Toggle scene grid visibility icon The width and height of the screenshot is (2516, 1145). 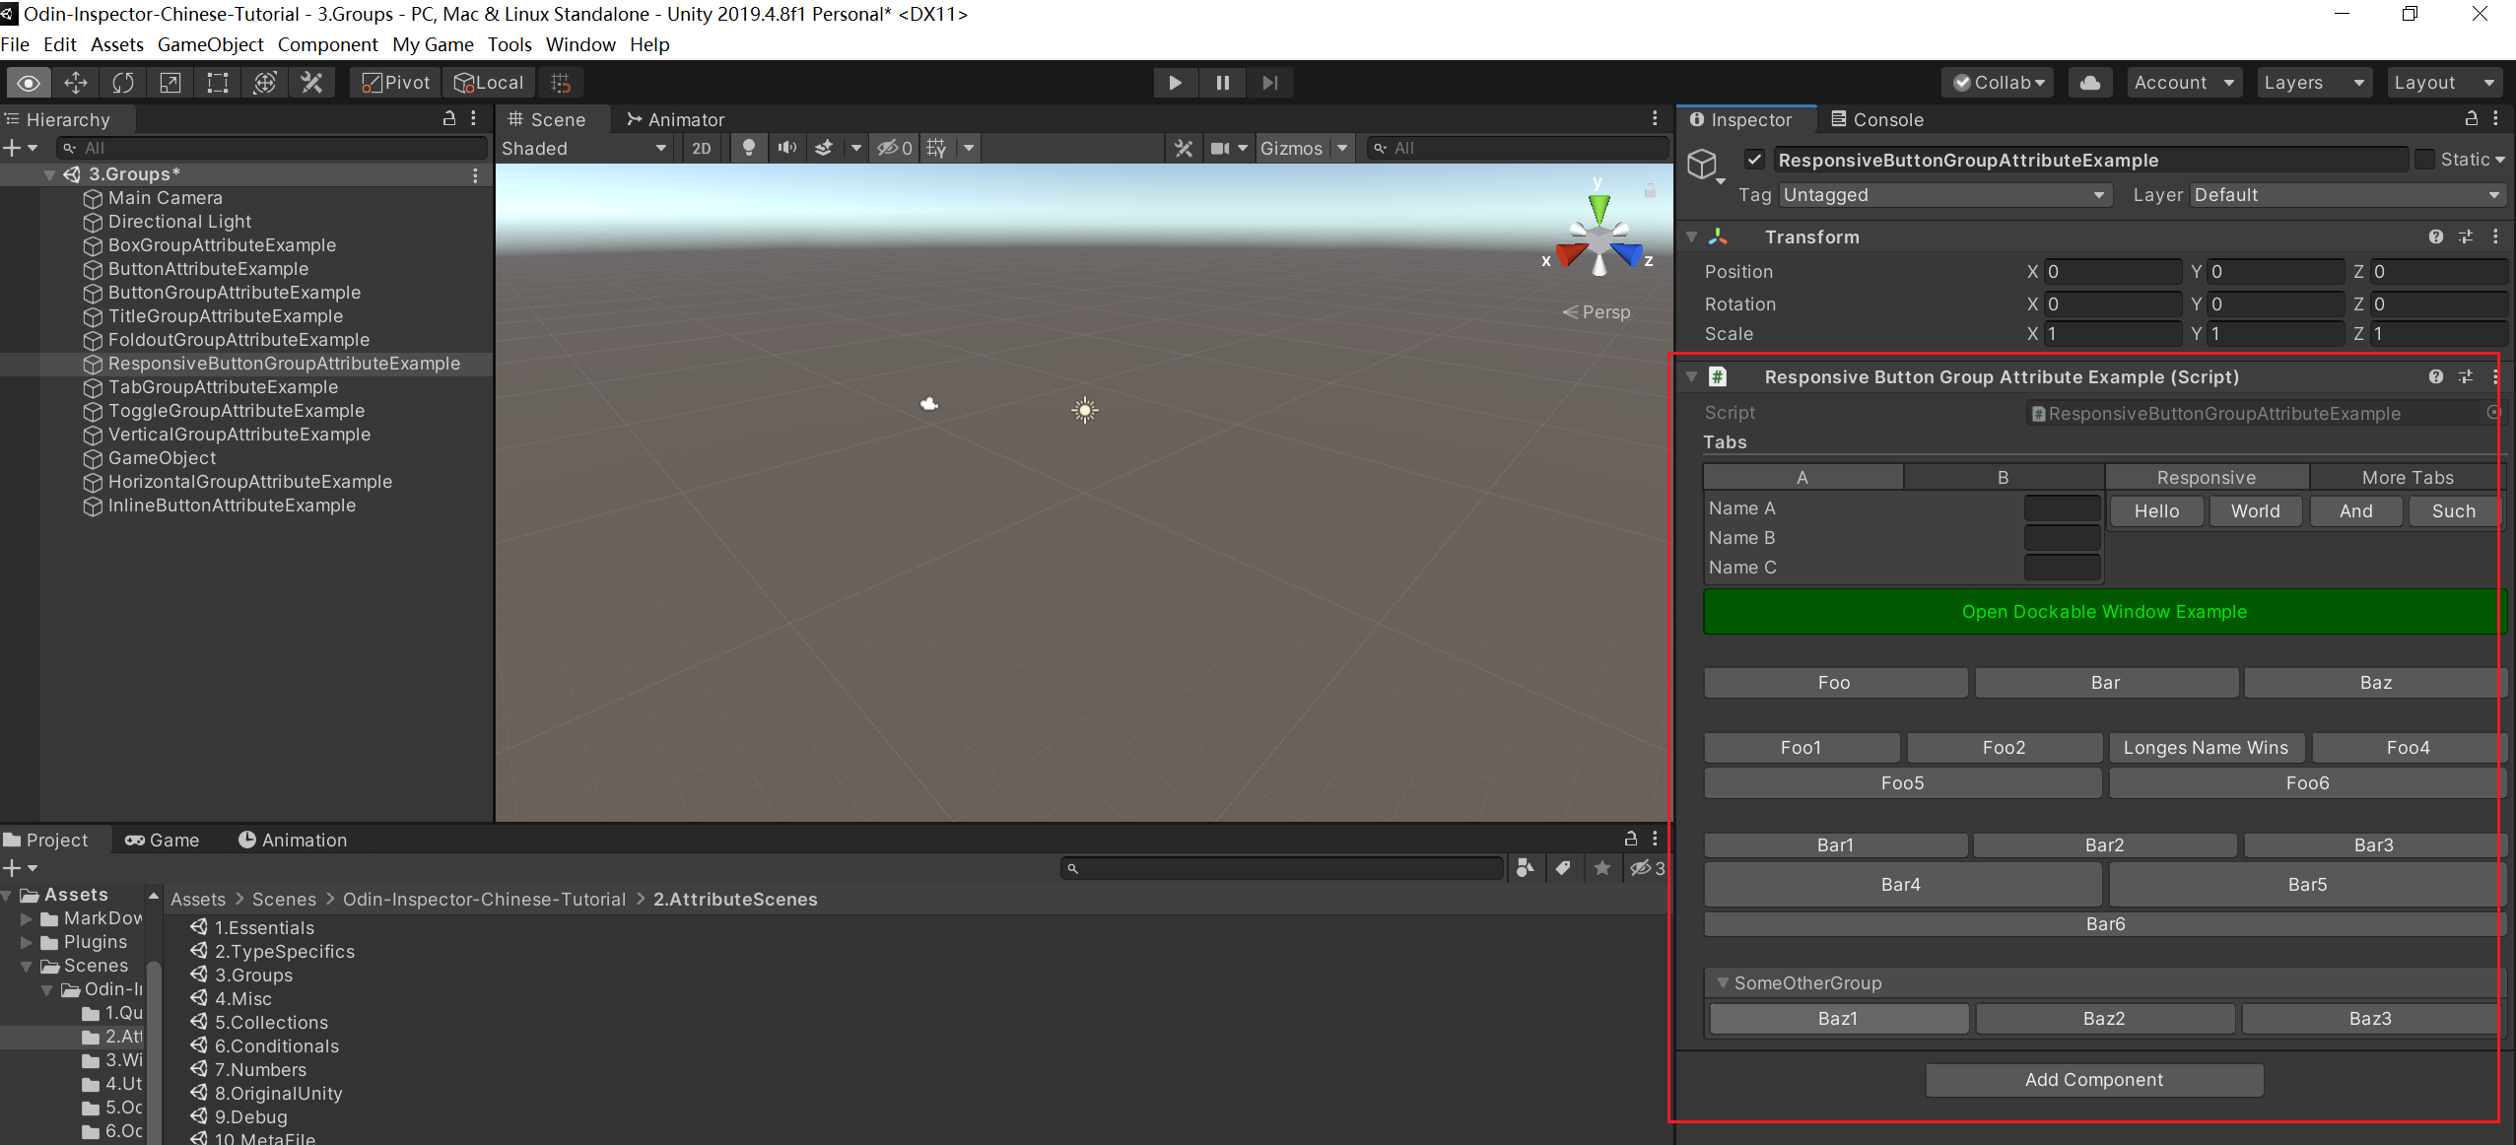click(x=936, y=148)
